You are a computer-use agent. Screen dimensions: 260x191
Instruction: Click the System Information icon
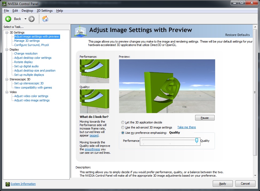tap(8, 184)
